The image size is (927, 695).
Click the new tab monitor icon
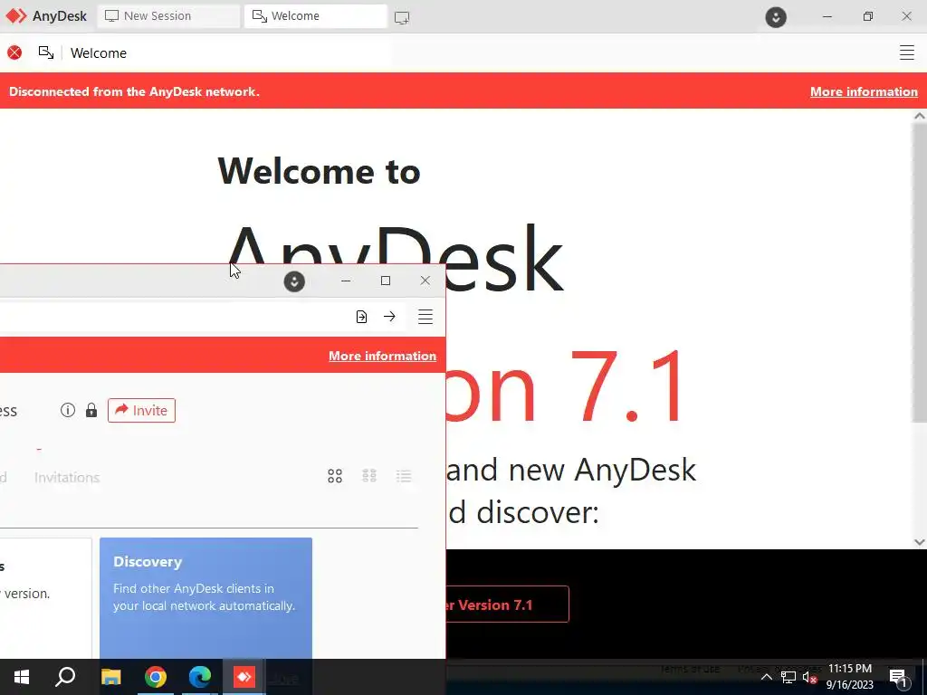tap(402, 17)
